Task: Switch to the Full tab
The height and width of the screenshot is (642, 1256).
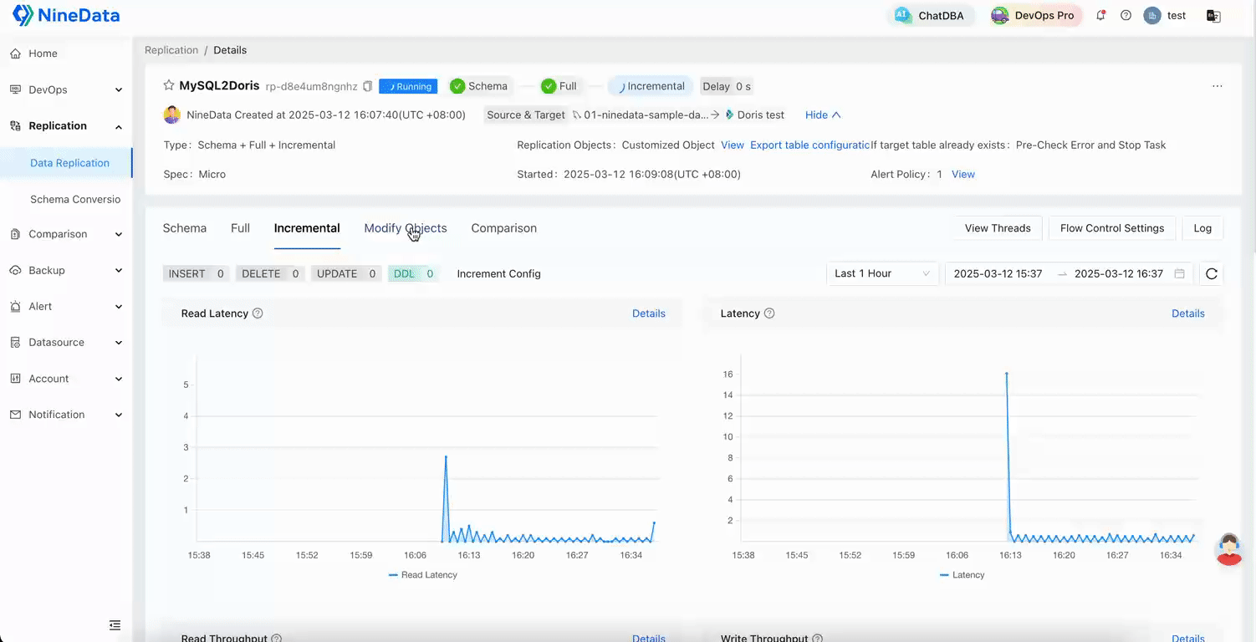Action: [240, 228]
